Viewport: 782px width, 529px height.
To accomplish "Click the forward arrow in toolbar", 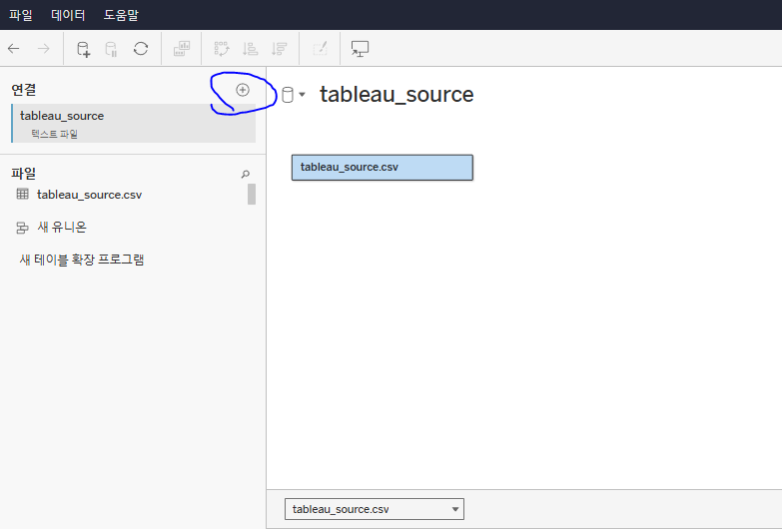I will pyautogui.click(x=44, y=48).
